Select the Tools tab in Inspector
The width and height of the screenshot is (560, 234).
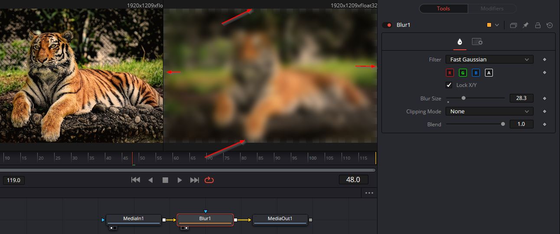443,8
